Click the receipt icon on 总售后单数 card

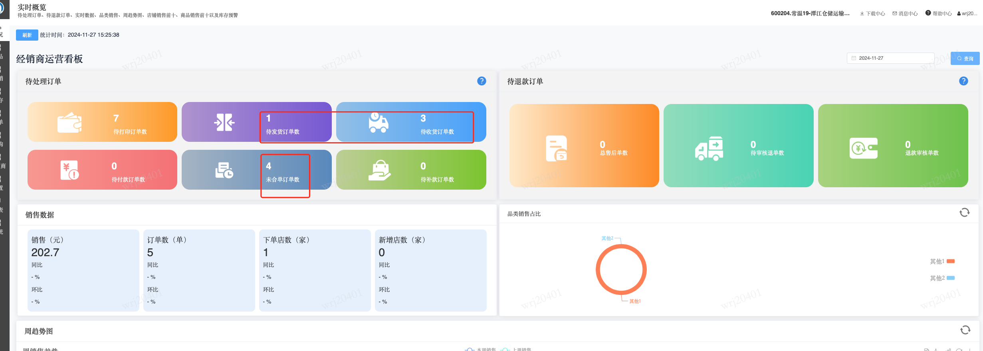557,148
